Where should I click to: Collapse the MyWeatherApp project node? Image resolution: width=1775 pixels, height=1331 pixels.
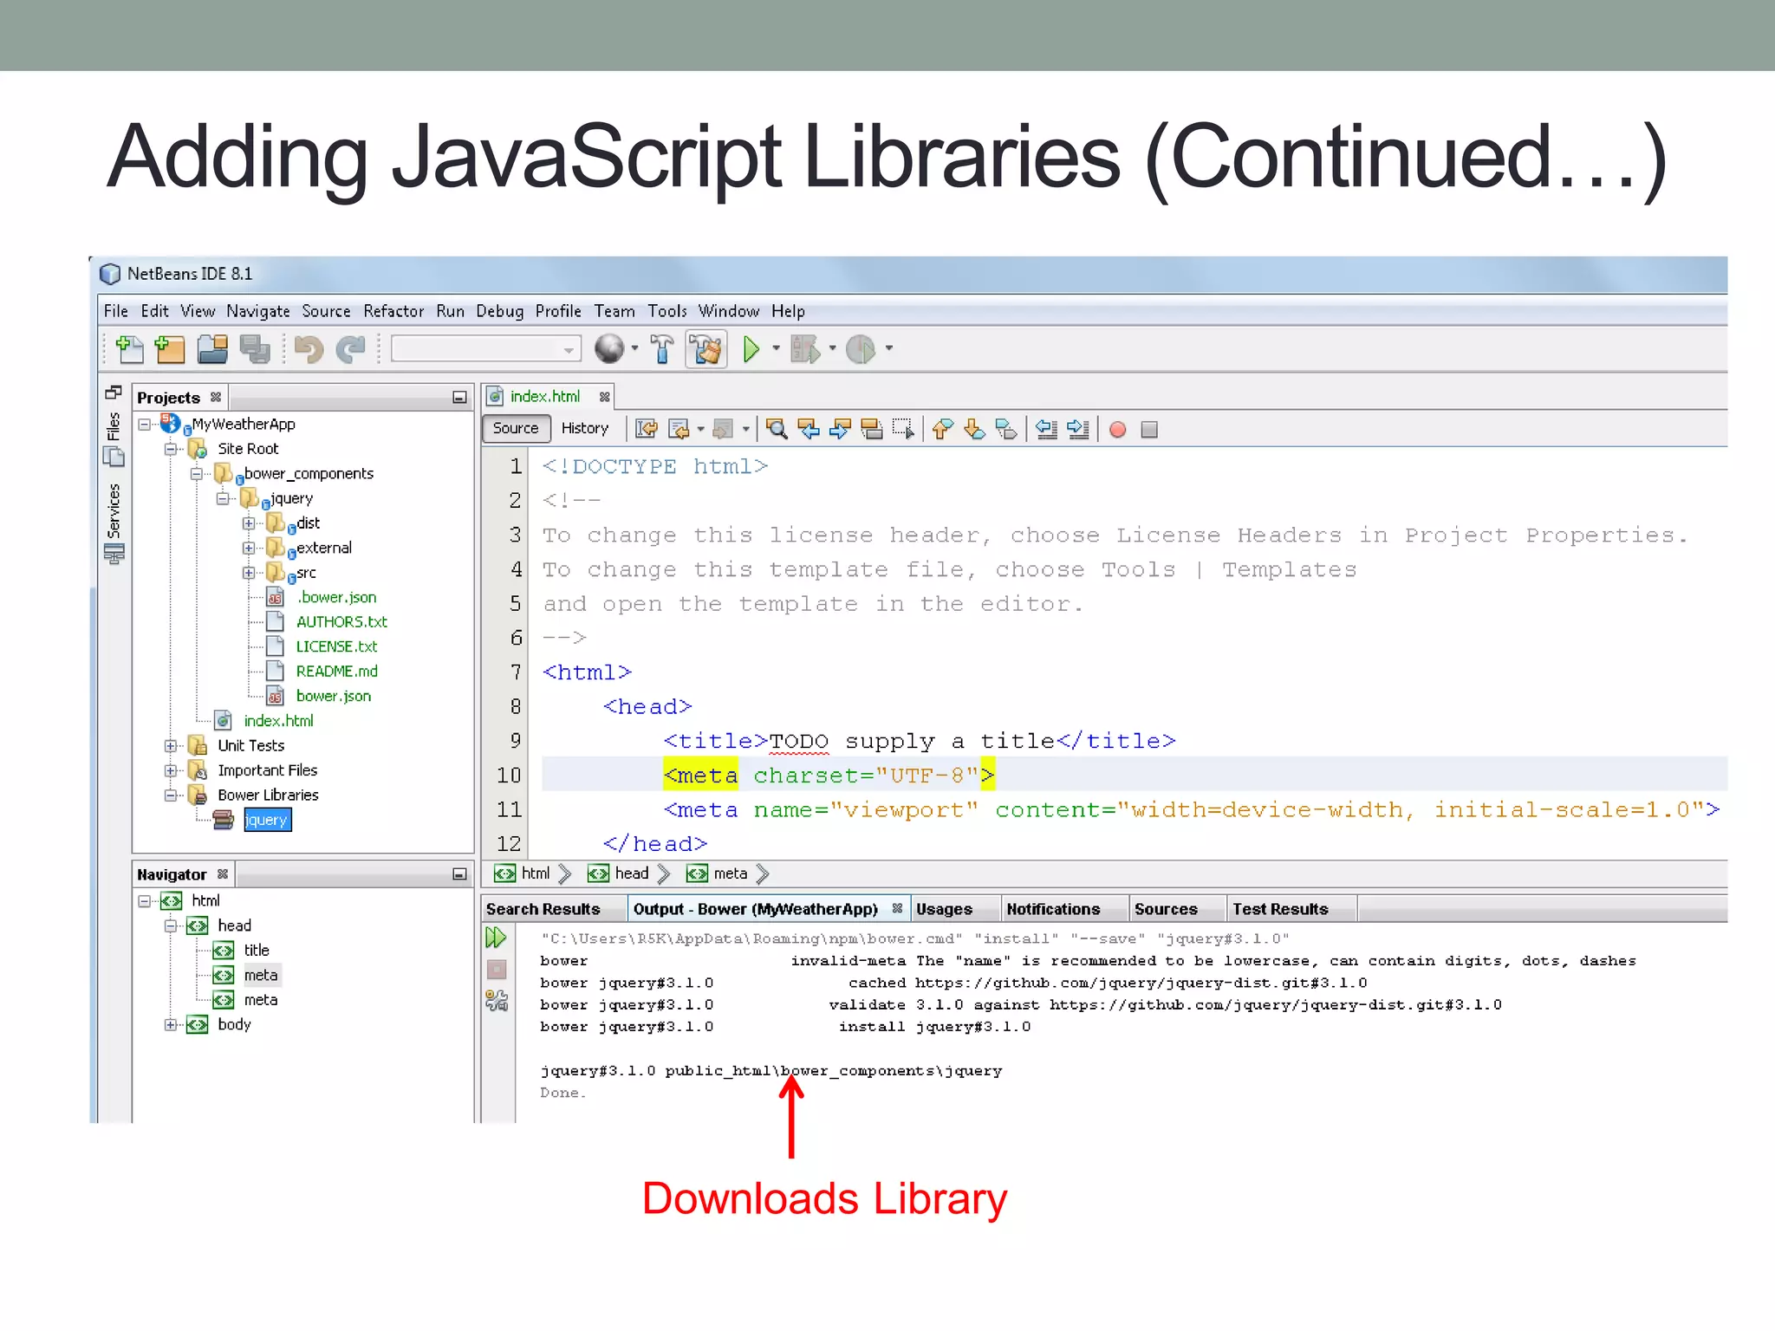coord(145,425)
